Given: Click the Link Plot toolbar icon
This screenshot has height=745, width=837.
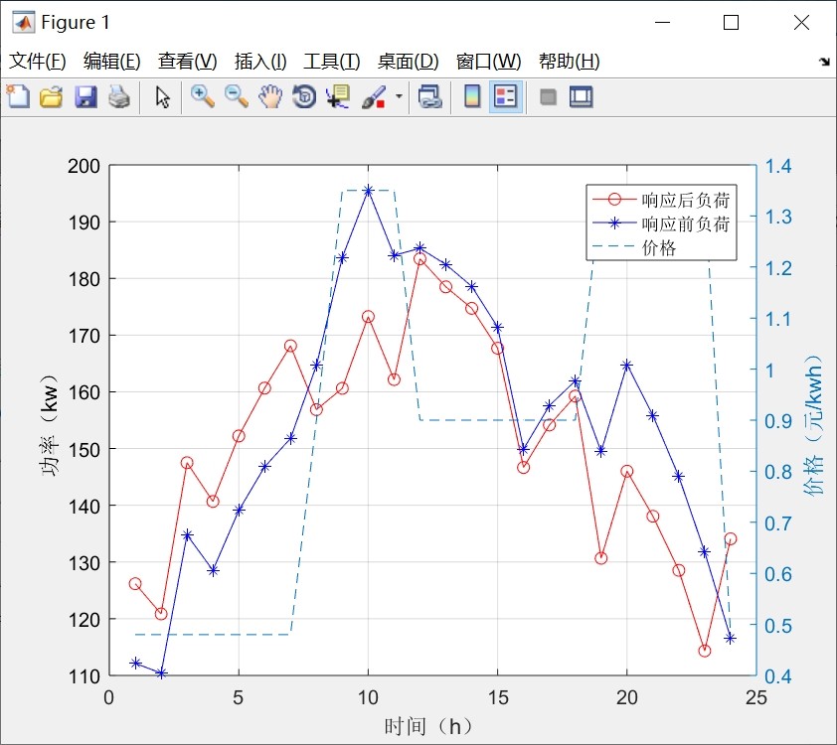Looking at the screenshot, I should point(429,97).
